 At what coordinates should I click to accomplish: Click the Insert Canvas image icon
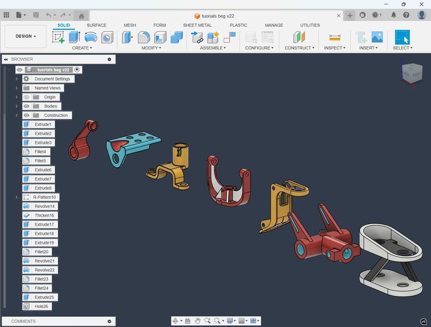click(x=377, y=37)
